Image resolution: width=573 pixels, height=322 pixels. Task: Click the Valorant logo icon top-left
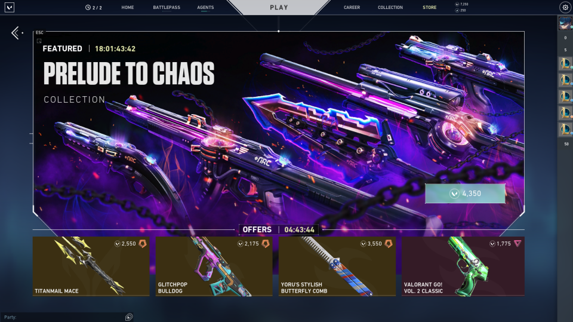tap(10, 7)
